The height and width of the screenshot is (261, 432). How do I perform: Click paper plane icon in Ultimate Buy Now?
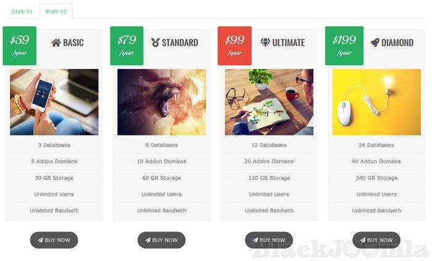point(255,240)
